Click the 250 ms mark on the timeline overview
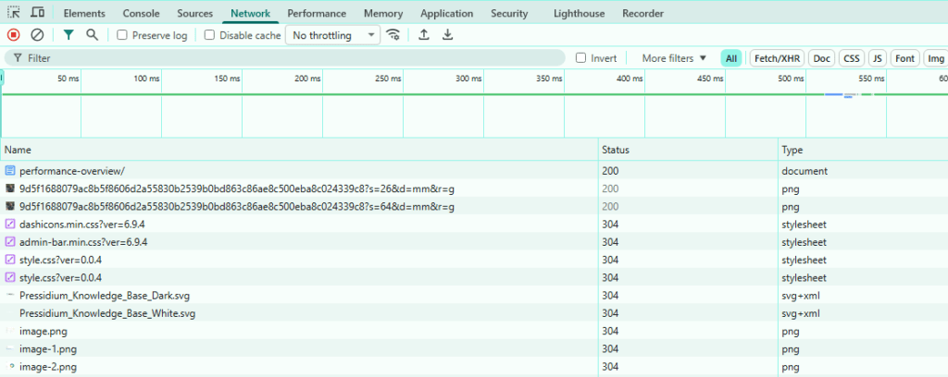This screenshot has height=377, width=948. [x=388, y=79]
